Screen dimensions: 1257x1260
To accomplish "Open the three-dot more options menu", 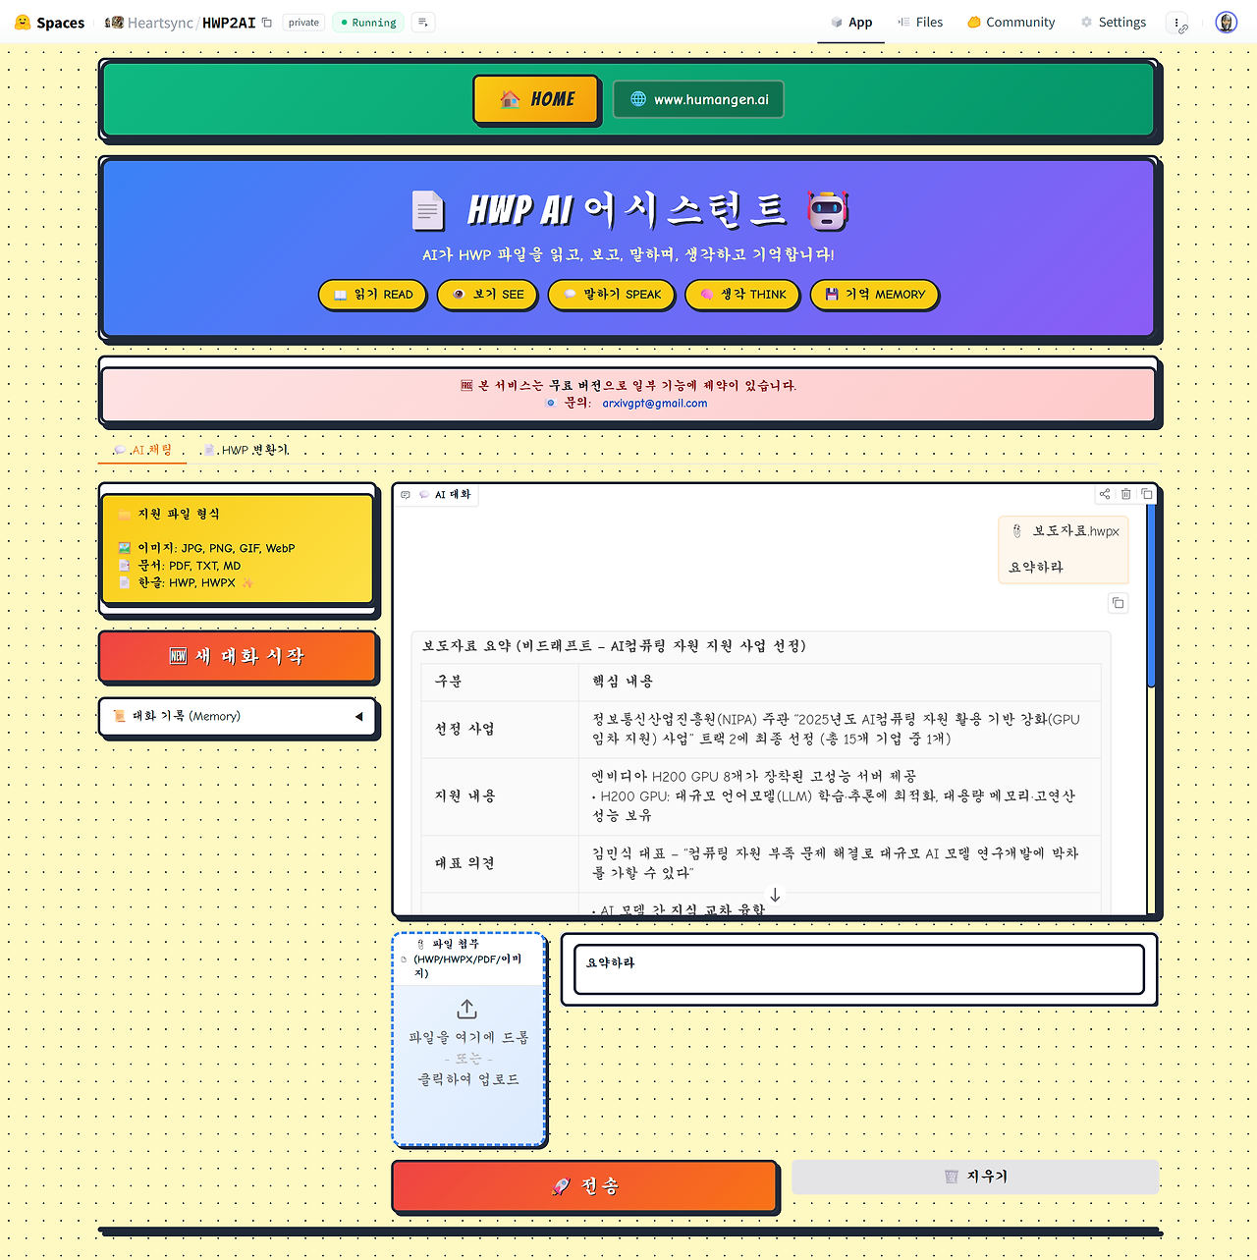I will 1176,23.
